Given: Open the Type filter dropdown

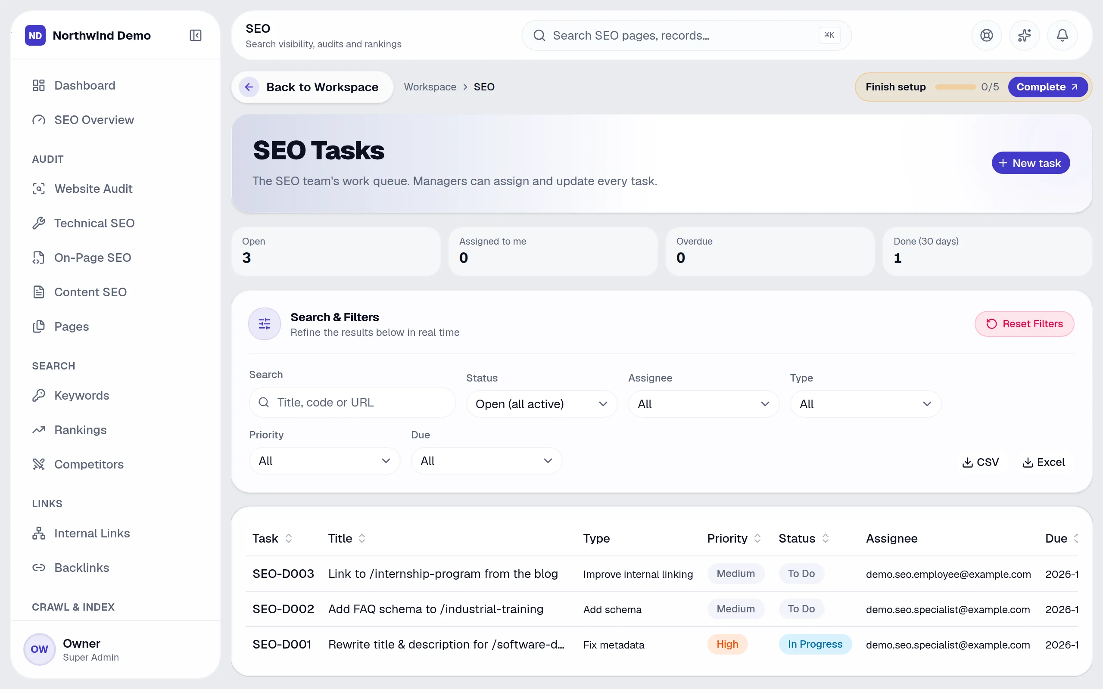Looking at the screenshot, I should tap(865, 404).
